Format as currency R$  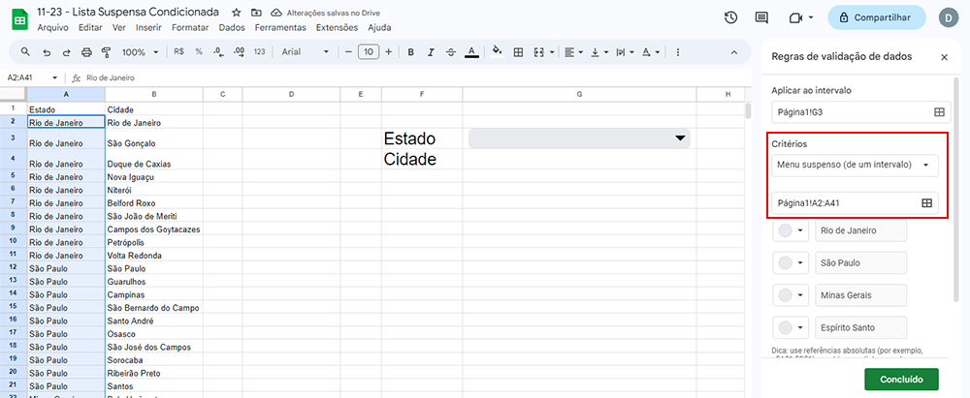[x=178, y=52]
